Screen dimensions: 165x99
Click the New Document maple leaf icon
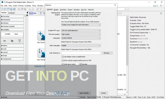(41, 36)
